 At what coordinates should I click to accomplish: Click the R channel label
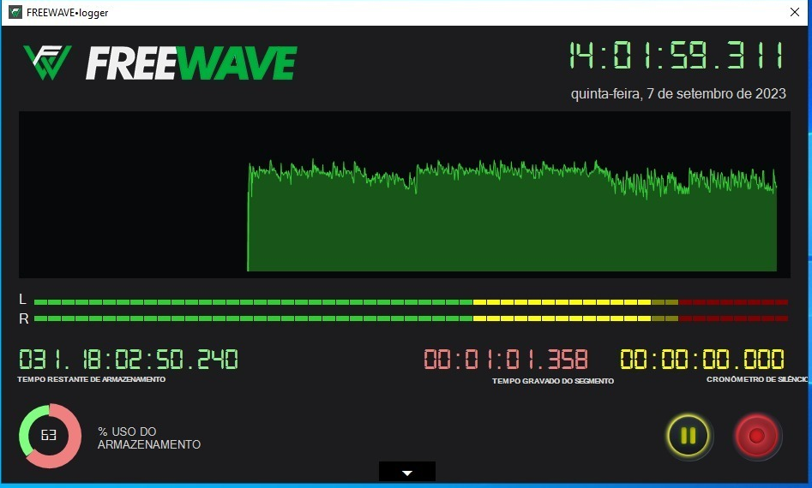click(x=23, y=319)
